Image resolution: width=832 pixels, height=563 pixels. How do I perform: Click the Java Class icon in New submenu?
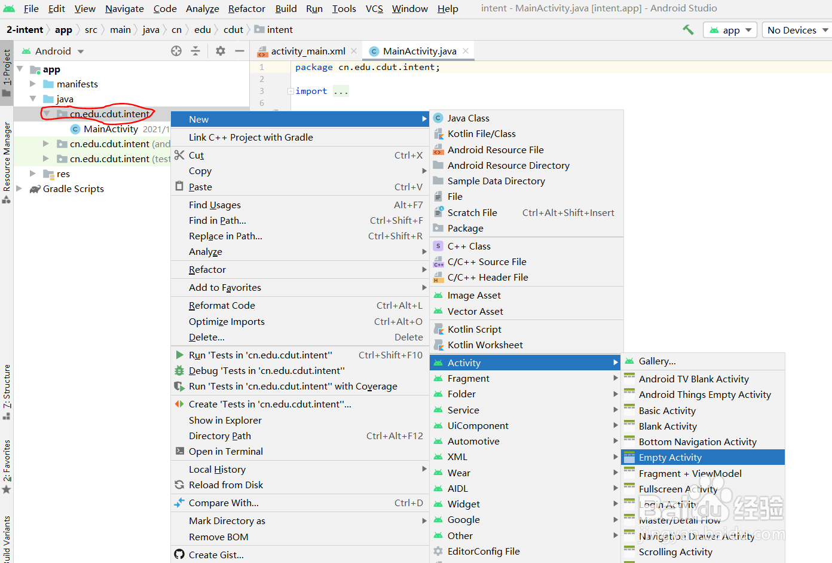[x=438, y=118]
